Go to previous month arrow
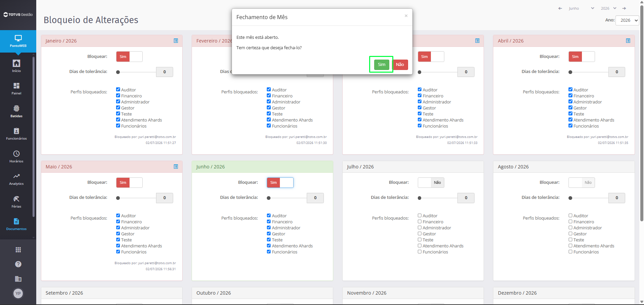The height and width of the screenshot is (305, 644). click(x=560, y=8)
